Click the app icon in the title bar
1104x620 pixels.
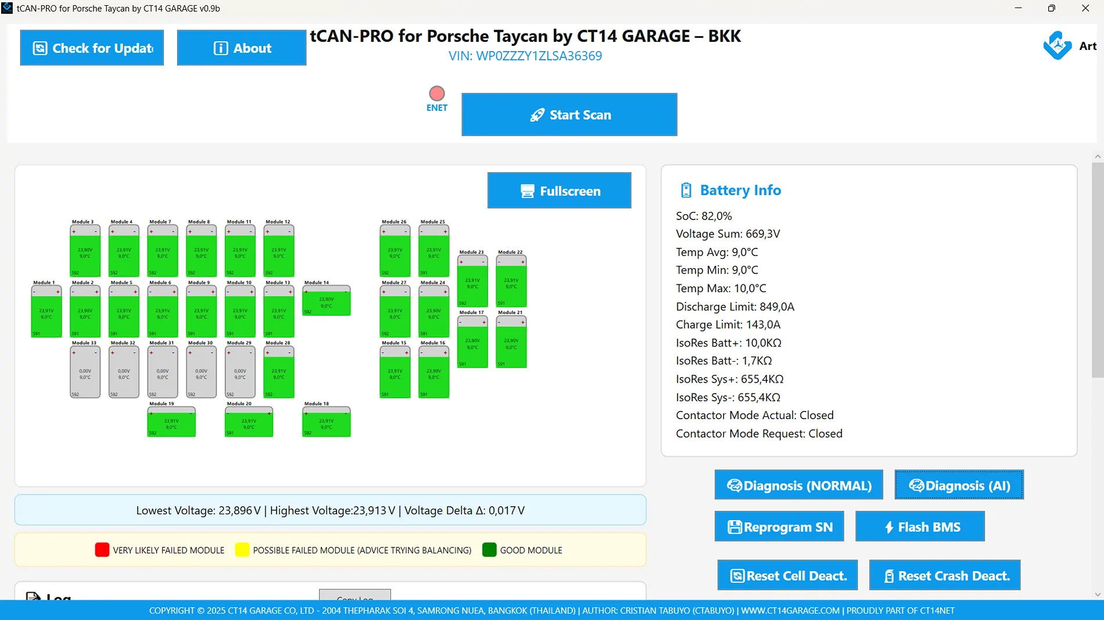tap(7, 8)
